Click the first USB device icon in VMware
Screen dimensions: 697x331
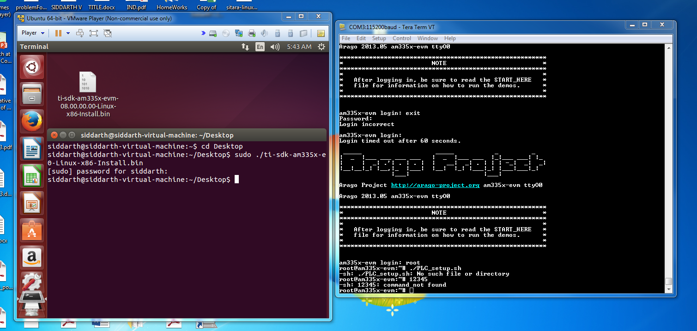(278, 33)
